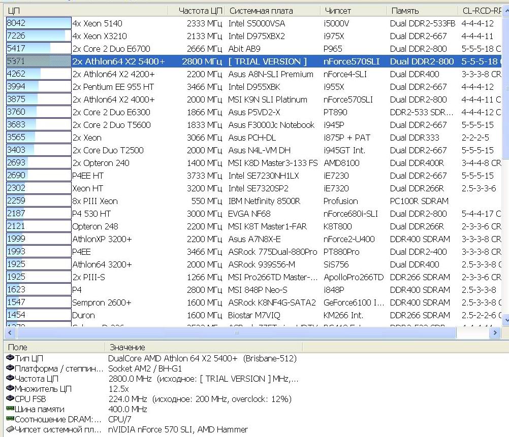Screen dimensions: 509x437
Task: Click the icon next to Множитель ЦП
Action: (x=10, y=389)
